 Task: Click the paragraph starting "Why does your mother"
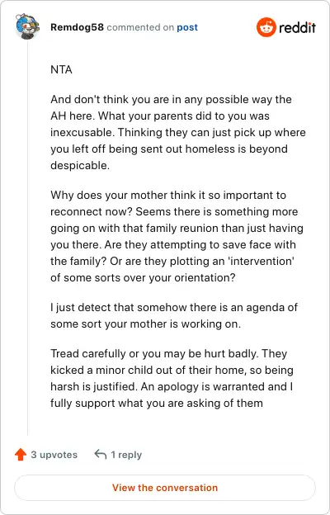point(177,236)
